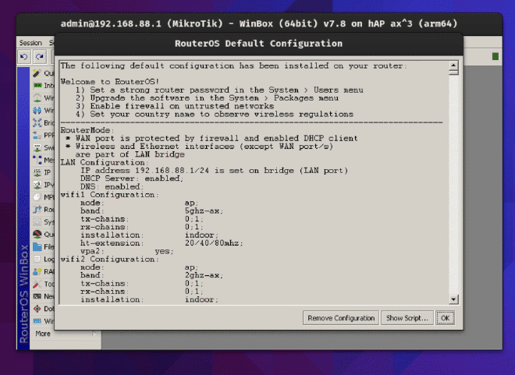Screen dimensions: 515x375
Task: Click the 'wifi2 Configuration:' heading
Action: (109, 259)
